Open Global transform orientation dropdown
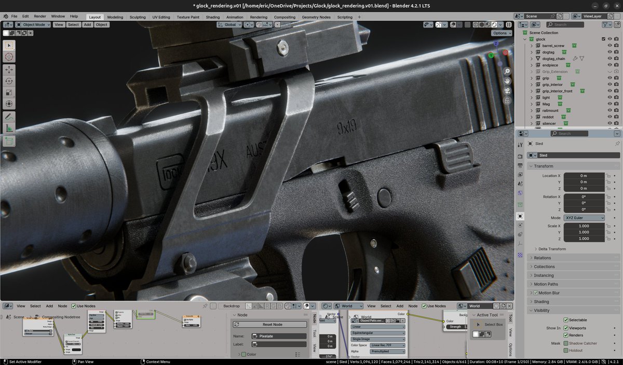The image size is (623, 365). pyautogui.click(x=231, y=24)
